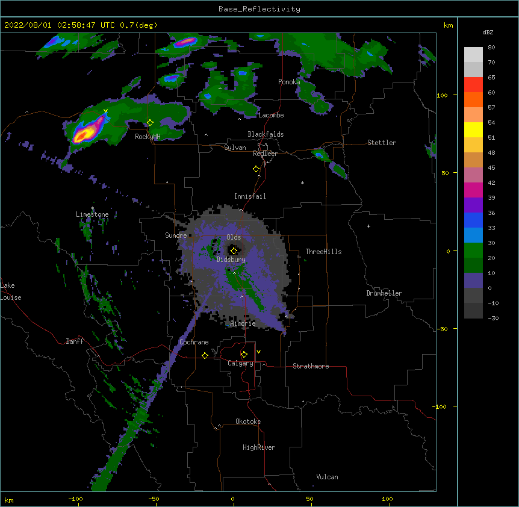This screenshot has width=519, height=507.
Task: Click the RedDeer city label
Action: pos(265,154)
